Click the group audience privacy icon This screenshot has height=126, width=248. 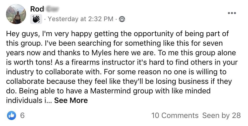[122, 19]
